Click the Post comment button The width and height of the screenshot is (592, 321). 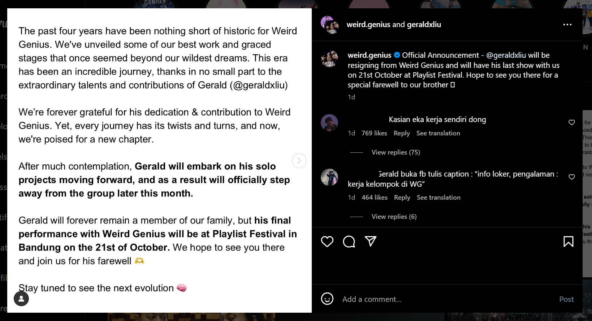[x=566, y=299]
